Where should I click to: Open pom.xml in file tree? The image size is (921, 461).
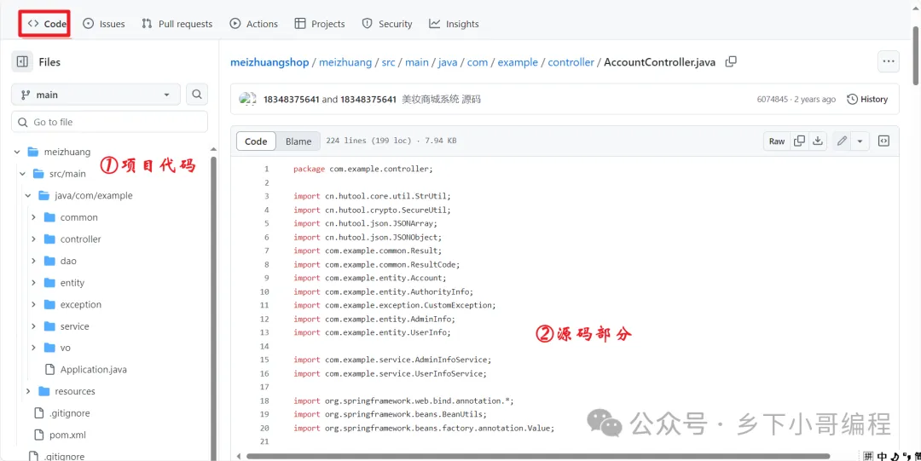click(x=68, y=435)
